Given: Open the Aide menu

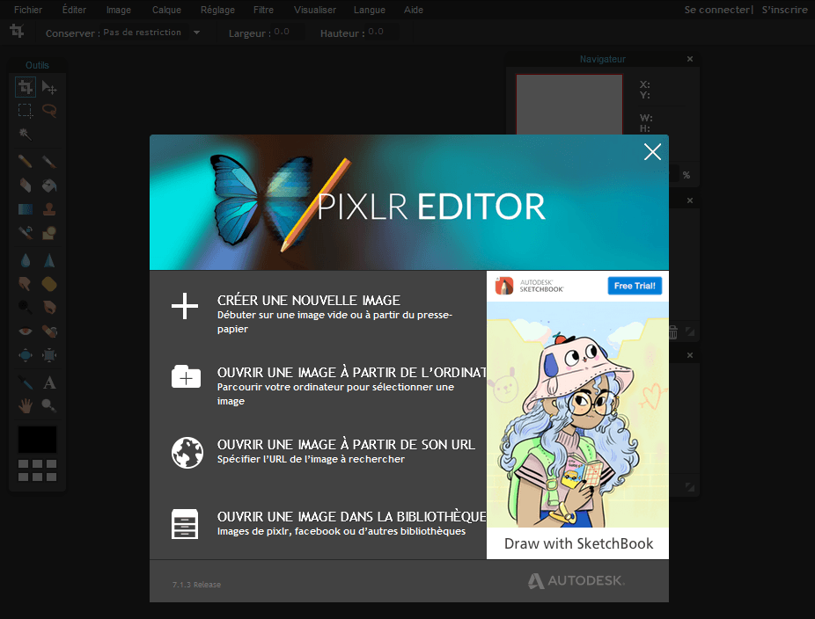Looking at the screenshot, I should coord(414,10).
